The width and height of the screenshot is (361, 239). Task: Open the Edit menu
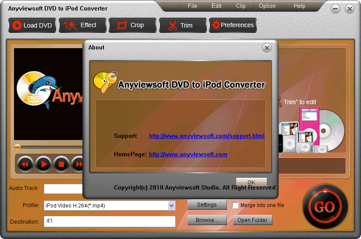point(216,6)
